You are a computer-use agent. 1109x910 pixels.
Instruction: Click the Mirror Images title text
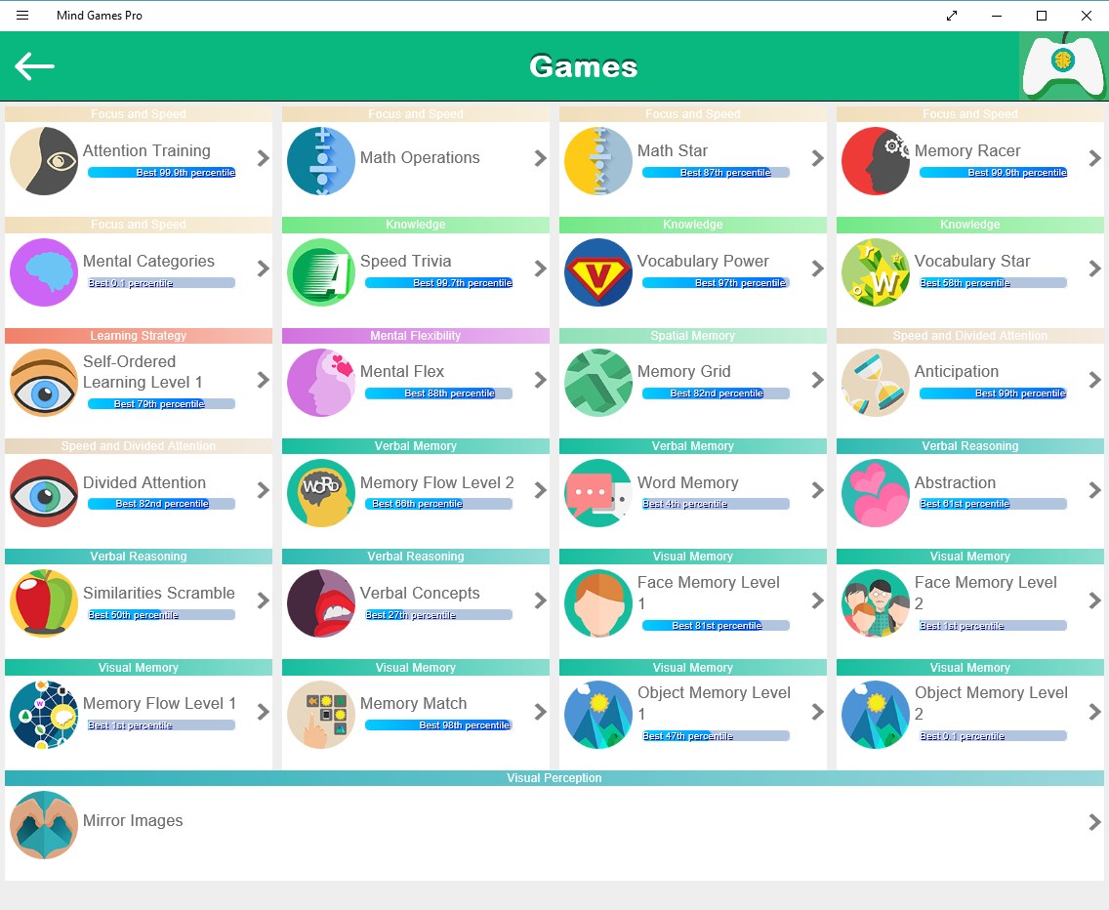(x=133, y=821)
